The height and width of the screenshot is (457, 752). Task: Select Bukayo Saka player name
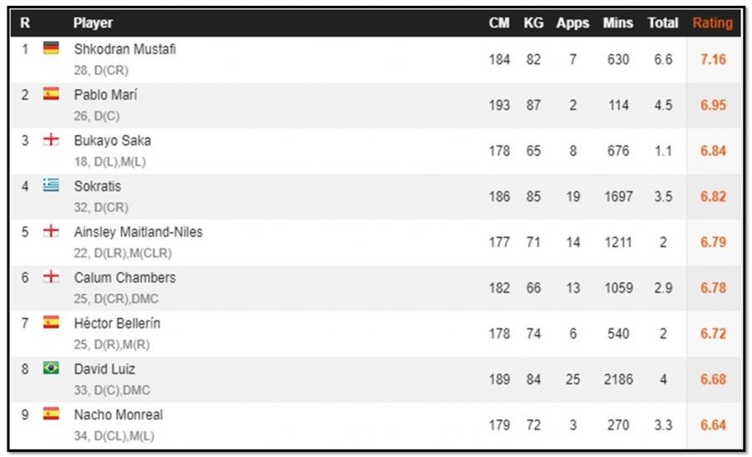tap(112, 140)
